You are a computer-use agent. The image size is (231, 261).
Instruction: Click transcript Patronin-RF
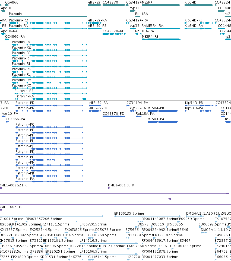49,56
